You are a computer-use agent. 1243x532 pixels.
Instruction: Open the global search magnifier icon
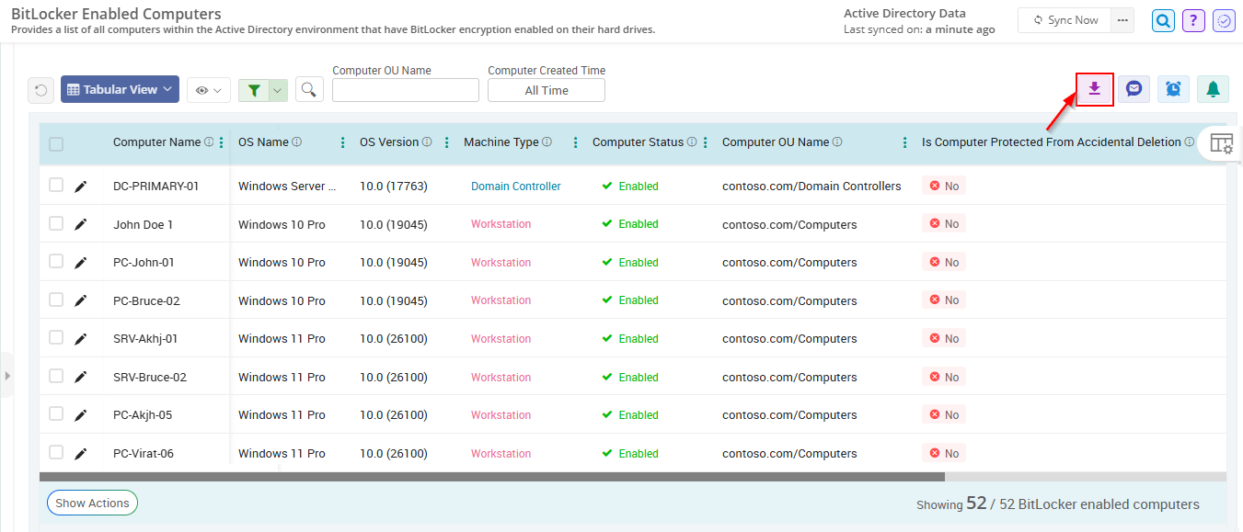(x=1162, y=19)
